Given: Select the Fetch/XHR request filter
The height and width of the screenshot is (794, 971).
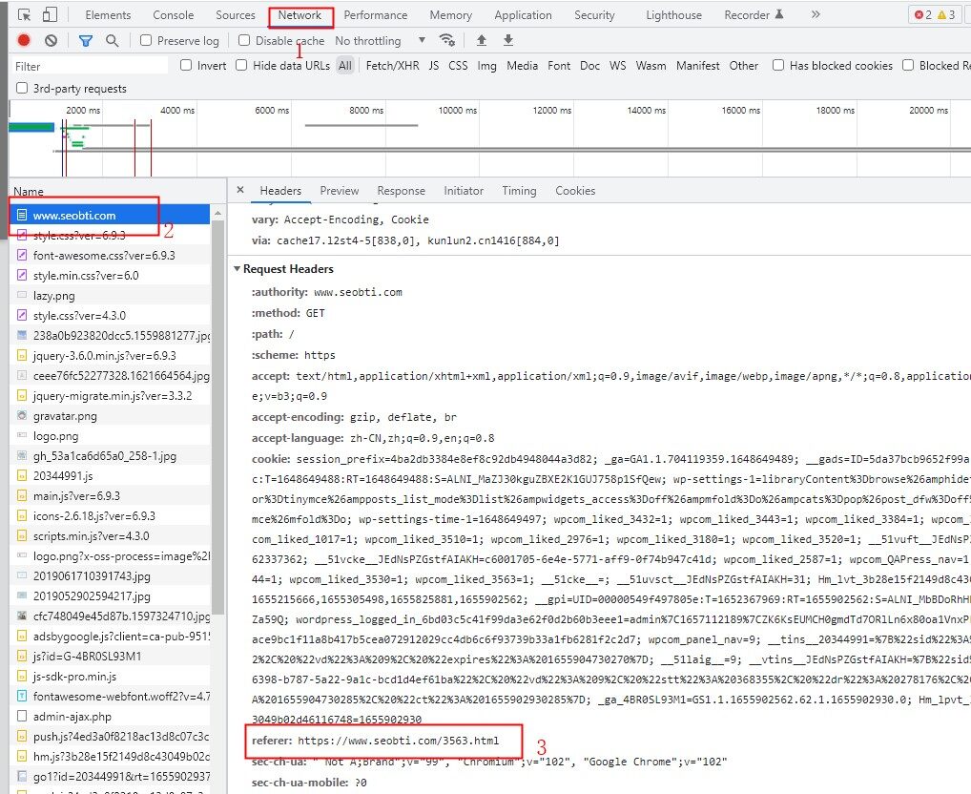Looking at the screenshot, I should (x=395, y=66).
